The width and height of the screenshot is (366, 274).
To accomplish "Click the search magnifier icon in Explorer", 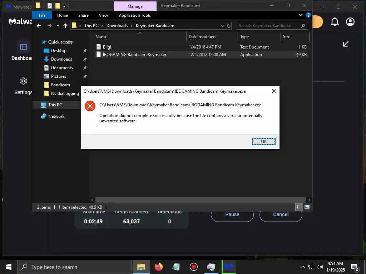I will click(303, 26).
